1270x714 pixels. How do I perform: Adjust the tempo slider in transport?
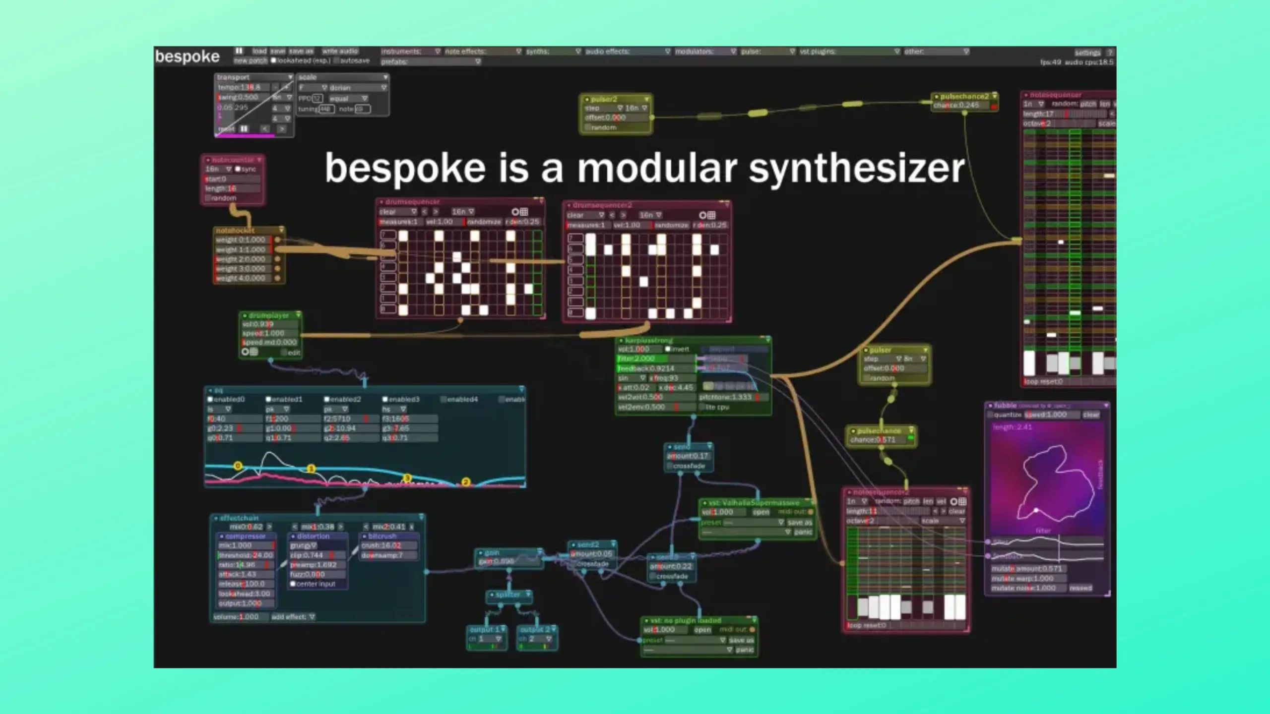click(x=243, y=87)
